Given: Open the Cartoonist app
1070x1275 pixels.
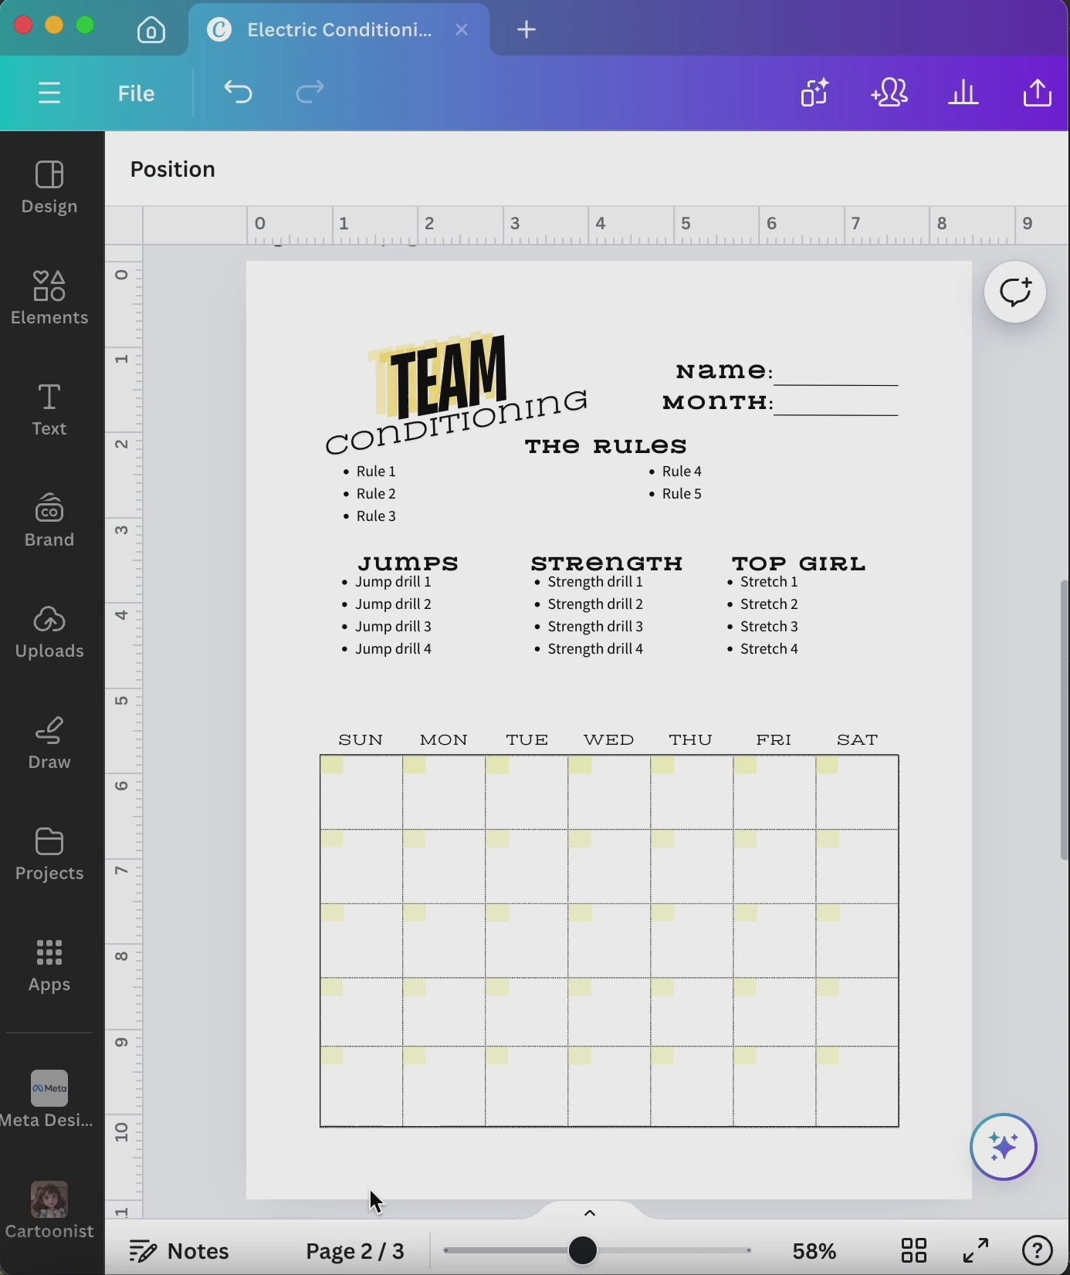Looking at the screenshot, I should point(49,1211).
